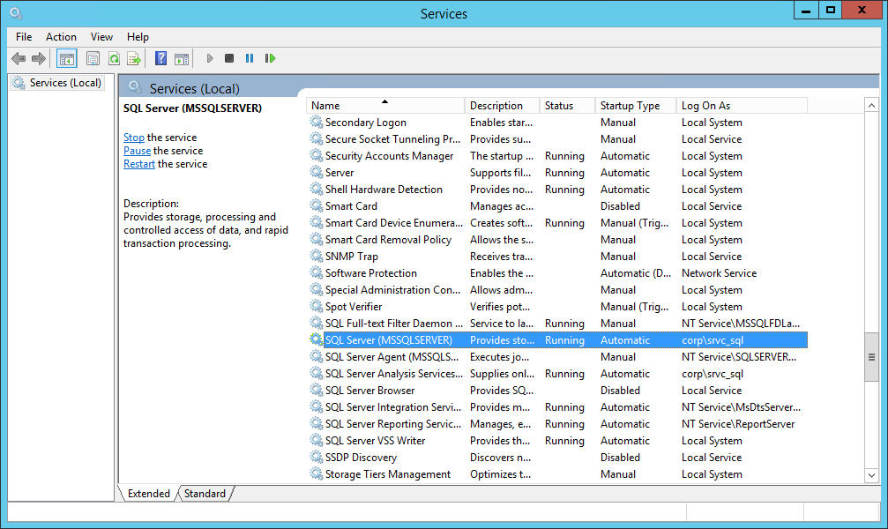Toggle the Show/Hide Console Tree button

(x=67, y=58)
